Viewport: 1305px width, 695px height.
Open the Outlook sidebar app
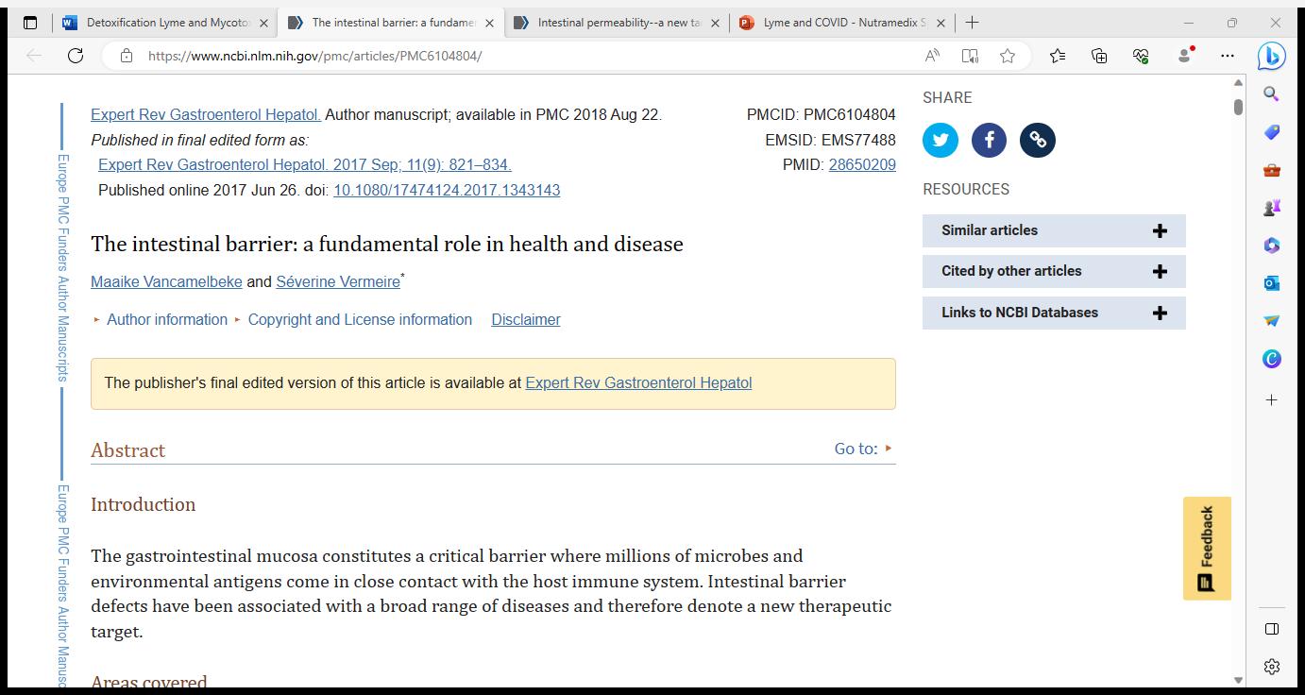tap(1271, 283)
